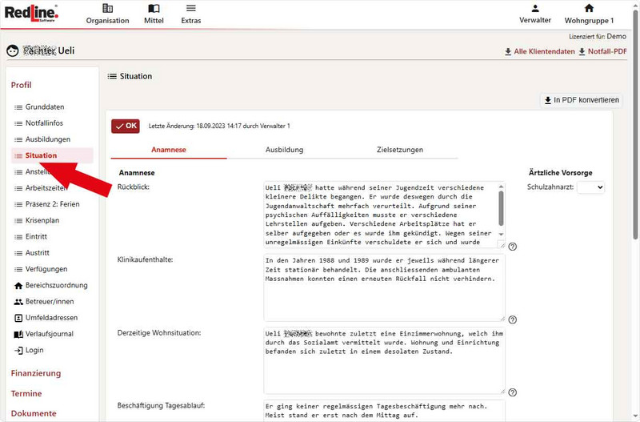Image resolution: width=640 pixels, height=422 pixels.
Task: Click help icon beside Derzeitige Wohnsituation field
Action: click(512, 392)
